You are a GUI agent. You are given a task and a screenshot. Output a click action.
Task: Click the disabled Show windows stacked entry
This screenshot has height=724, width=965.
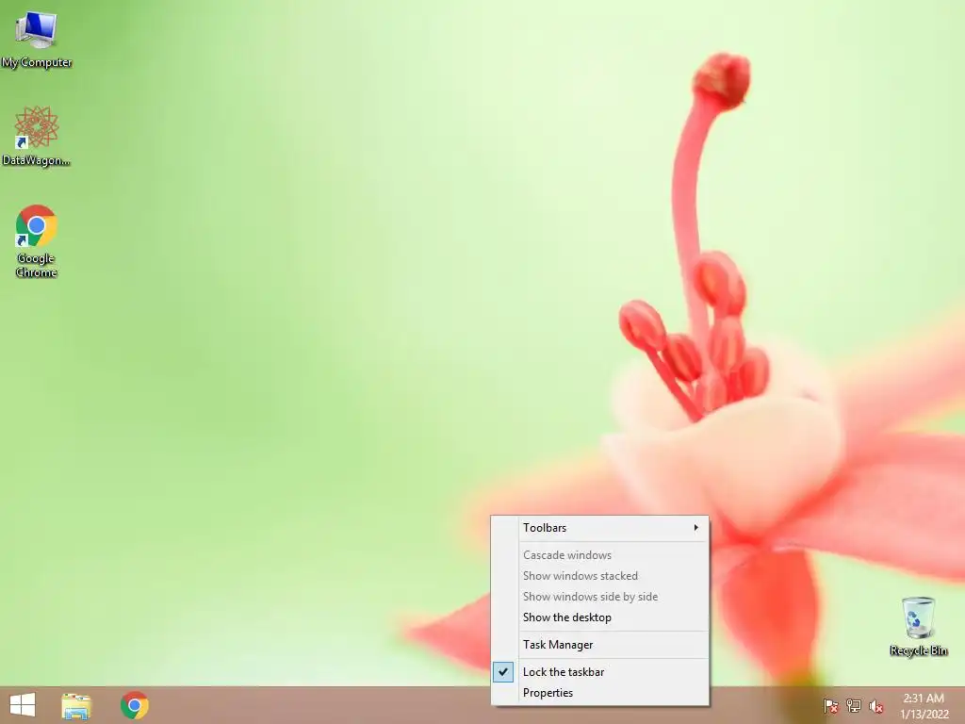pyautogui.click(x=599, y=576)
